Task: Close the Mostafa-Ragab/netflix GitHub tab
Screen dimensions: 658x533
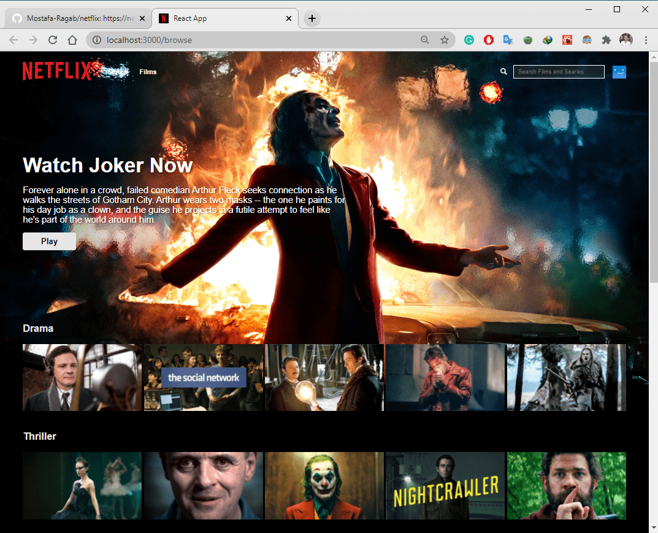Action: coord(142,18)
